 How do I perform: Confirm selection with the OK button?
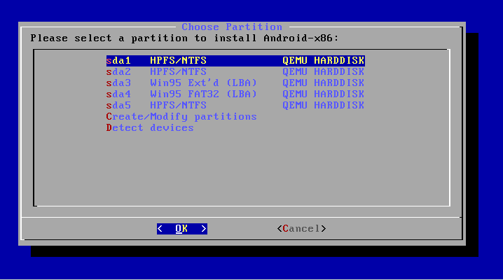(x=181, y=229)
